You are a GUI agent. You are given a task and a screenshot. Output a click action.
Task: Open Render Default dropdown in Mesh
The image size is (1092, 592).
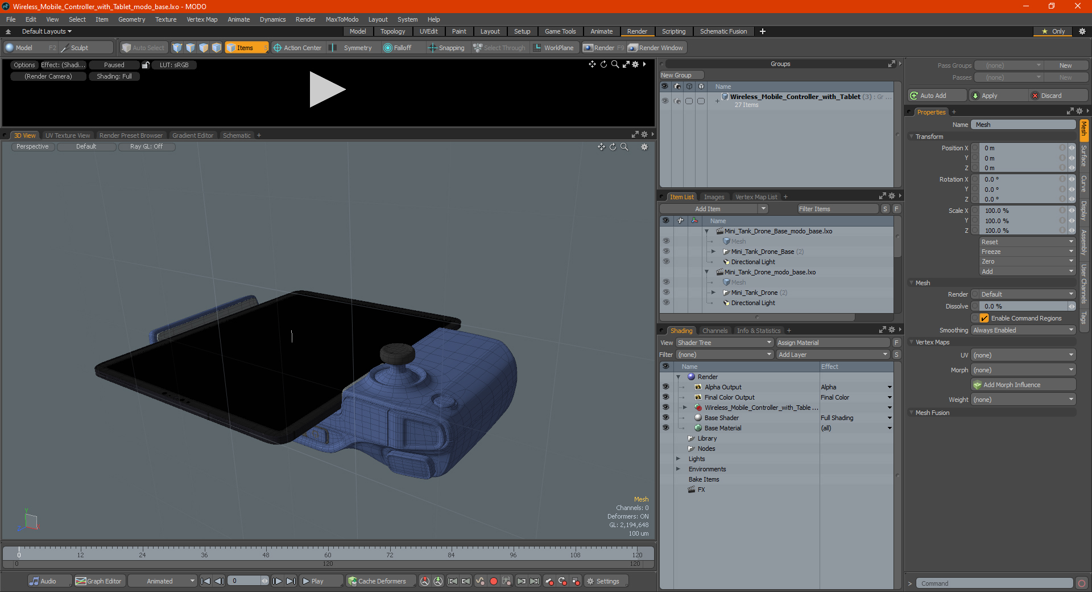point(1023,294)
